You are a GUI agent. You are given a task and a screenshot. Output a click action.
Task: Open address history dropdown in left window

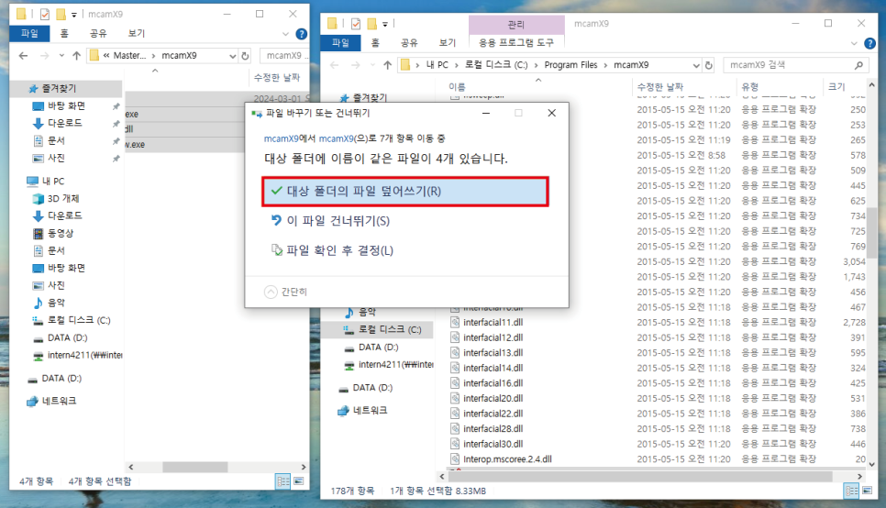[x=232, y=55]
